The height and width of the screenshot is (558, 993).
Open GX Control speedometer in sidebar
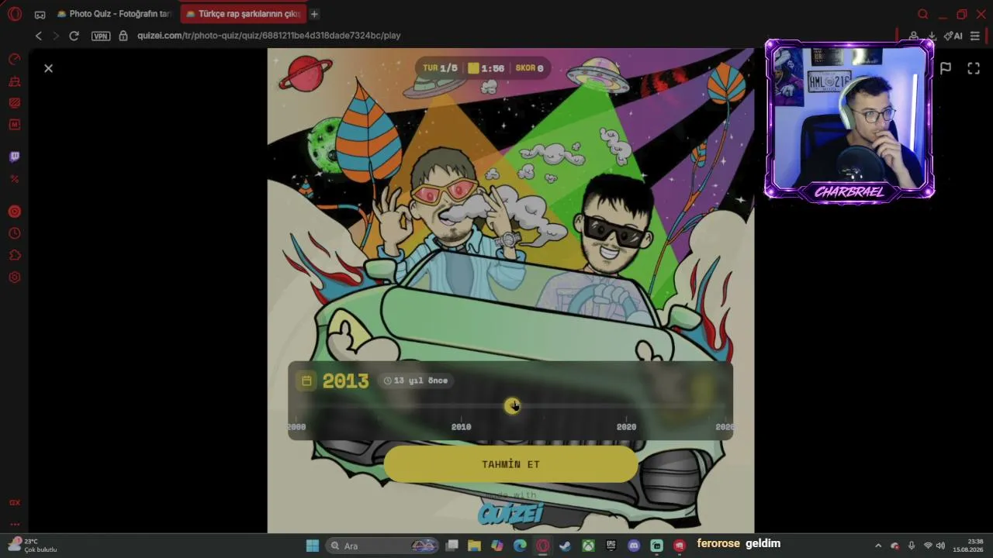(x=14, y=60)
